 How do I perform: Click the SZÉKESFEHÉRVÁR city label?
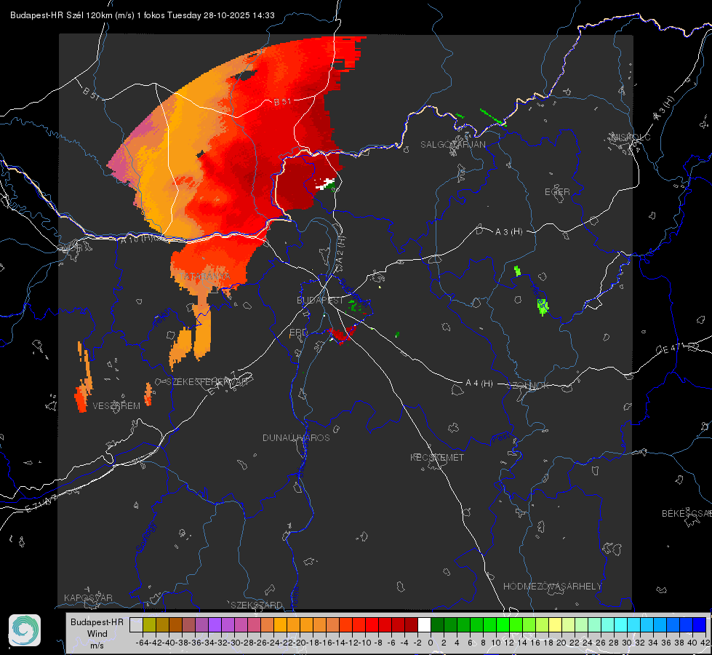(x=208, y=382)
